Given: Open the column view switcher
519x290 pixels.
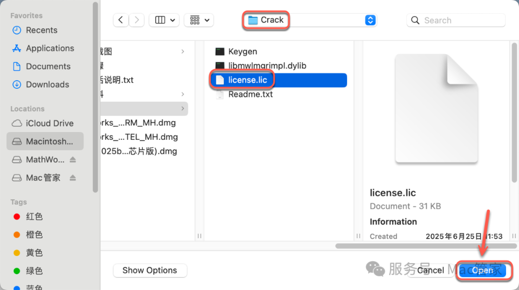Looking at the screenshot, I should pos(164,20).
